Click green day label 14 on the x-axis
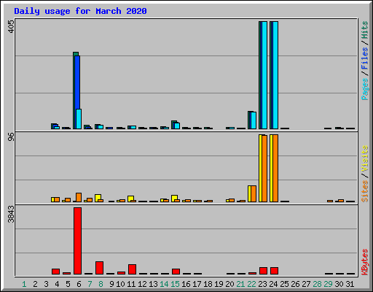 coord(164,284)
